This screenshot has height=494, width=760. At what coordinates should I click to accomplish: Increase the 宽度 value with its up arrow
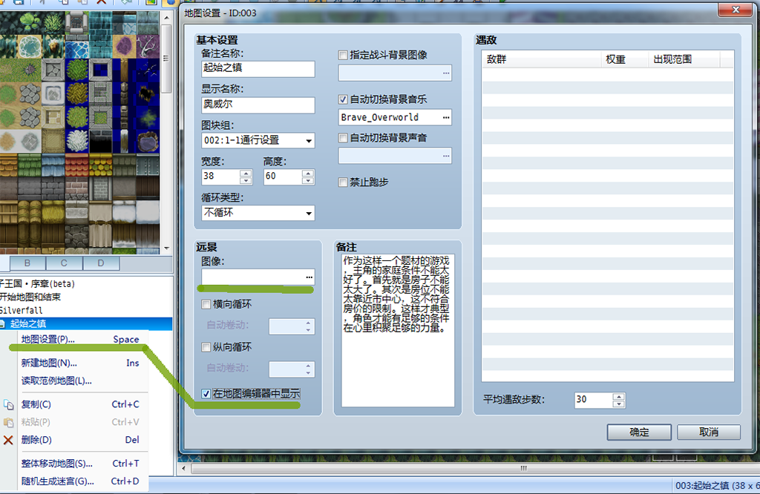tap(246, 173)
